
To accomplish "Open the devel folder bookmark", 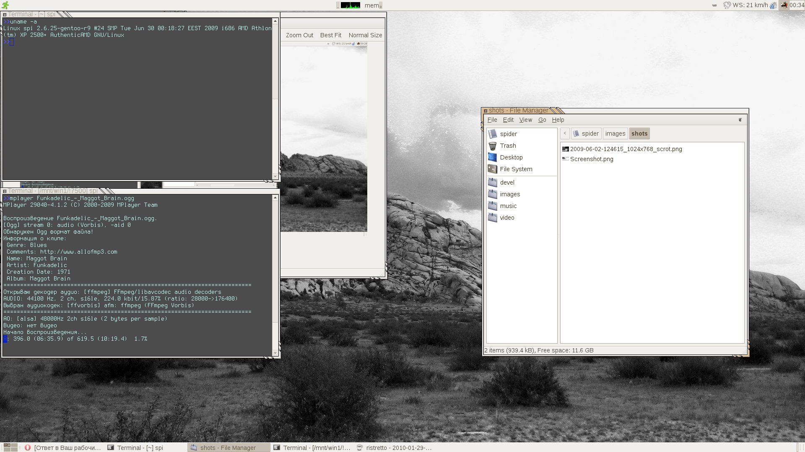I will click(x=522, y=182).
